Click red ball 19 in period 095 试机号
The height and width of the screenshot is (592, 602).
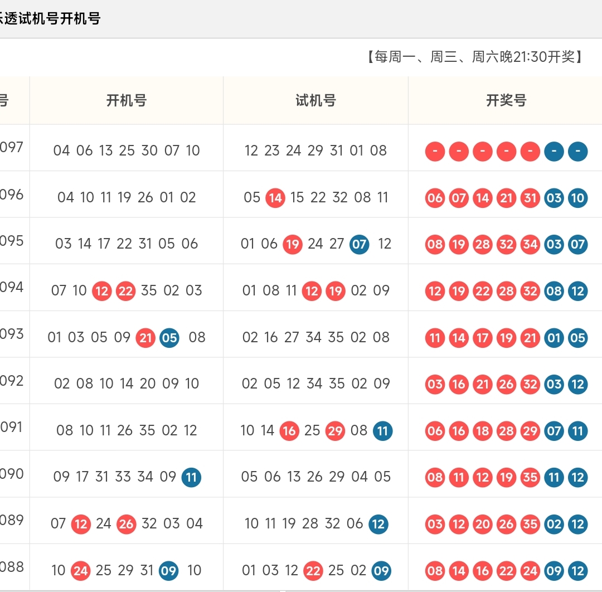click(x=293, y=244)
